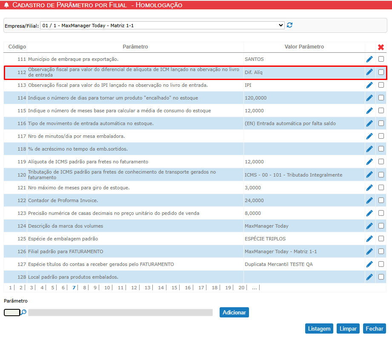The height and width of the screenshot is (337, 392).
Task: Select checkbox for parameter 117 row
Action: click(381, 136)
